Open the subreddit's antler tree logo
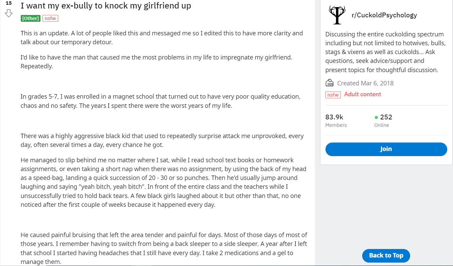Image resolution: width=453 pixels, height=266 pixels. (x=337, y=15)
